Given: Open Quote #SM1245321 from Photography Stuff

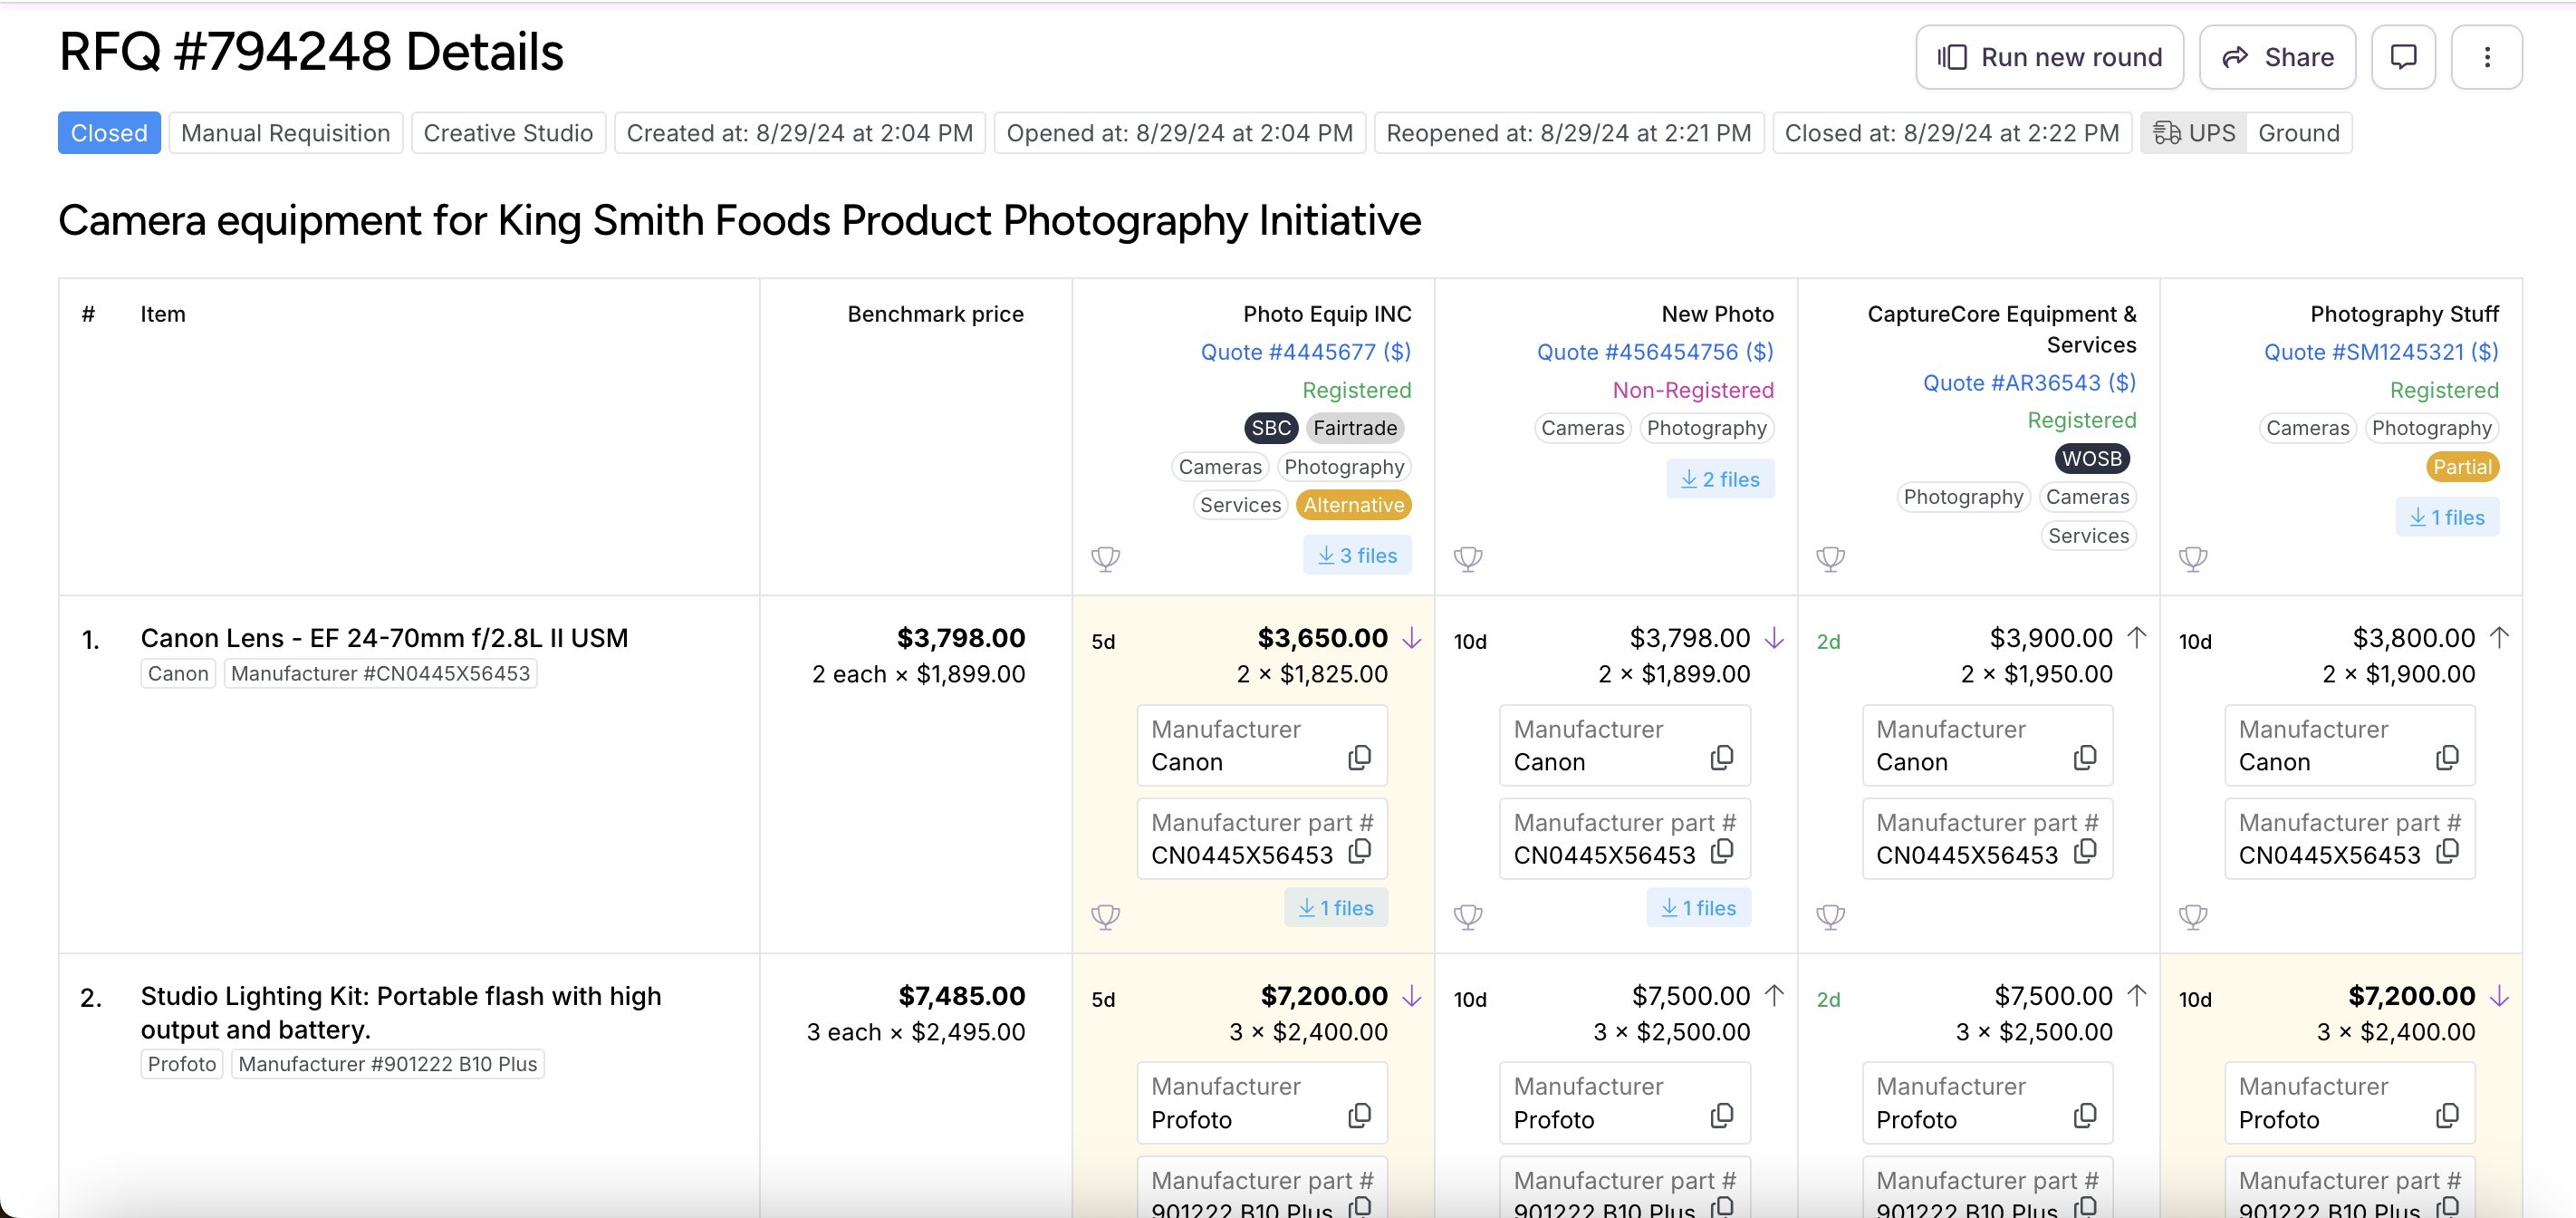Looking at the screenshot, I should click(x=2381, y=352).
